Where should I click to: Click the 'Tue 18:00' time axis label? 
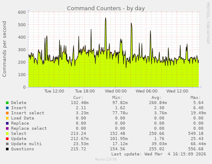tap(85, 91)
